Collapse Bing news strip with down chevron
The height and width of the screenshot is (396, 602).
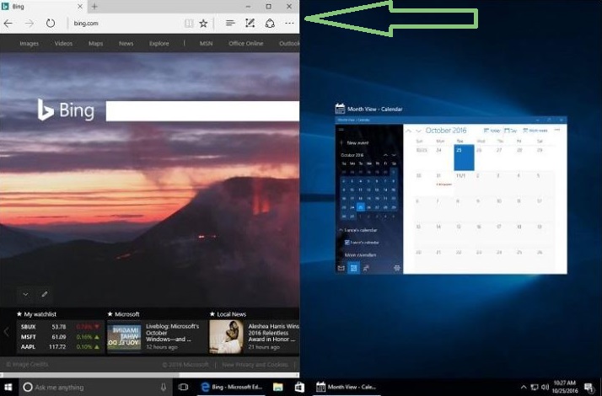pos(25,294)
